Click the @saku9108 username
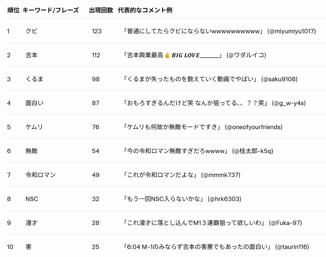 point(279,79)
